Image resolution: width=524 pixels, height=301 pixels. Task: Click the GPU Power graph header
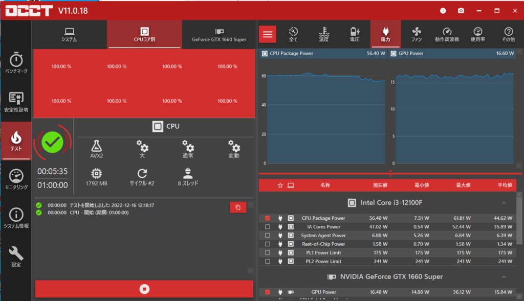tap(452, 53)
